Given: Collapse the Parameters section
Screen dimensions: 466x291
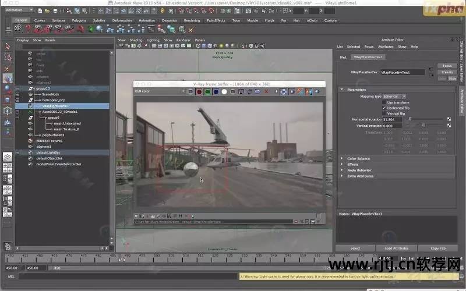Looking at the screenshot, I should [x=342, y=90].
